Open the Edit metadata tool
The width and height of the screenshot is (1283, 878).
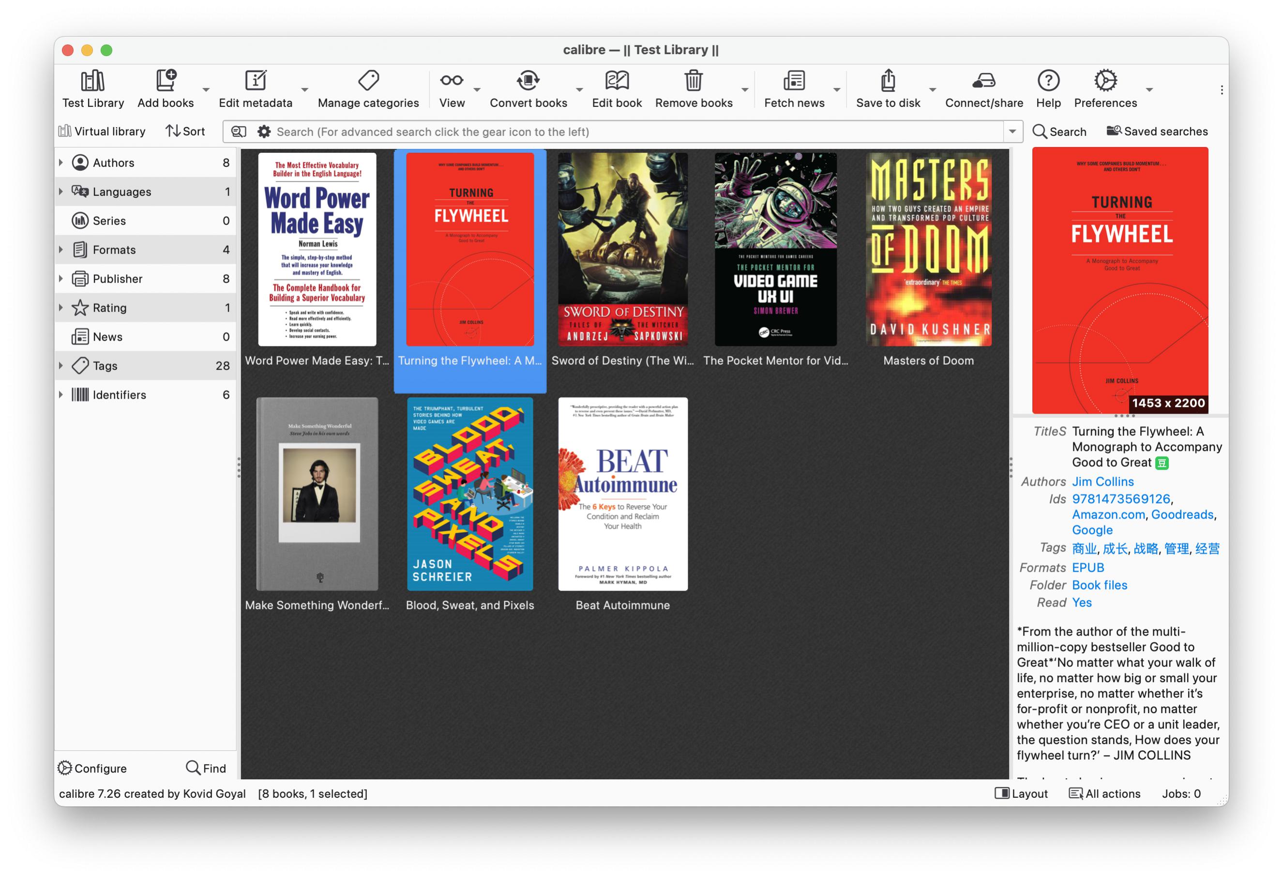click(255, 81)
